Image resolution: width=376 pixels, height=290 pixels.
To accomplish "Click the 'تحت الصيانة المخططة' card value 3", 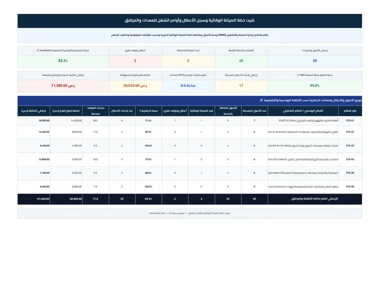I will click(188, 61).
